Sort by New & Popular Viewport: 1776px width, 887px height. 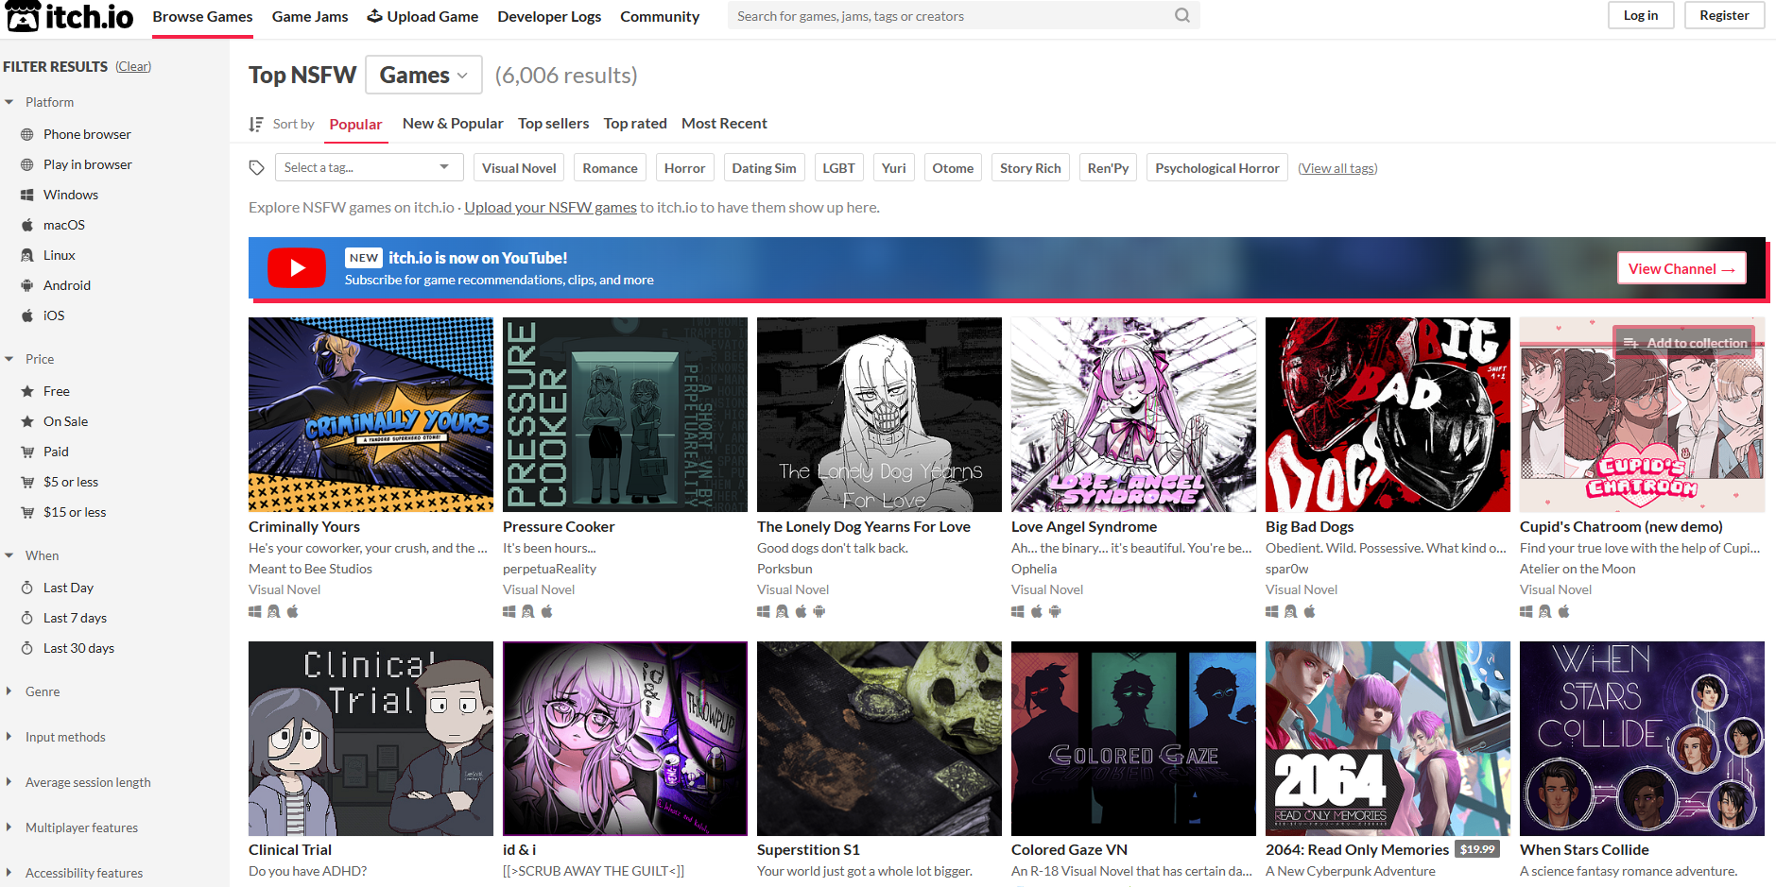tap(453, 124)
